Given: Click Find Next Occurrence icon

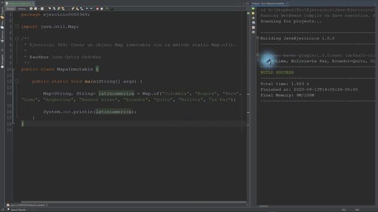Looking at the screenshot, I should click(x=58, y=9).
